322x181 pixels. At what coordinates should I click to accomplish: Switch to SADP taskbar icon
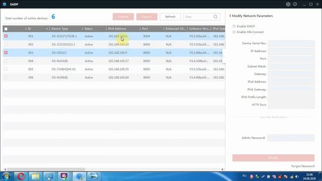(79, 176)
